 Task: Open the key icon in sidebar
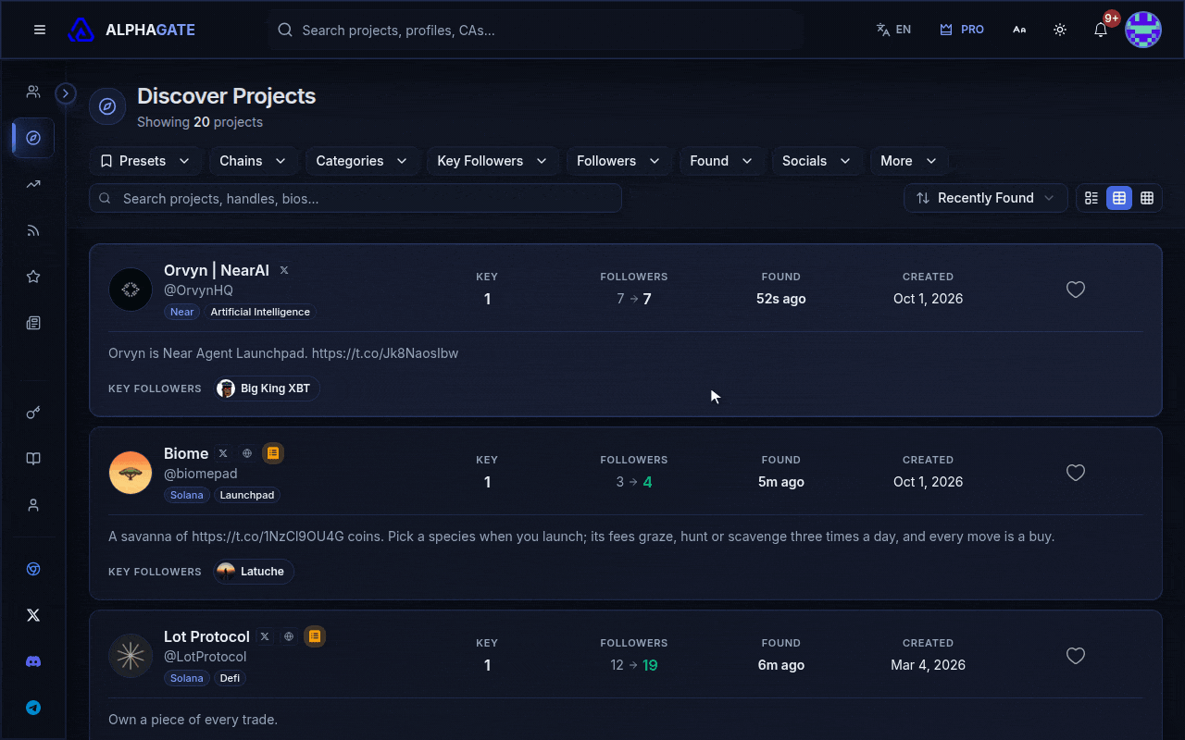tap(33, 413)
